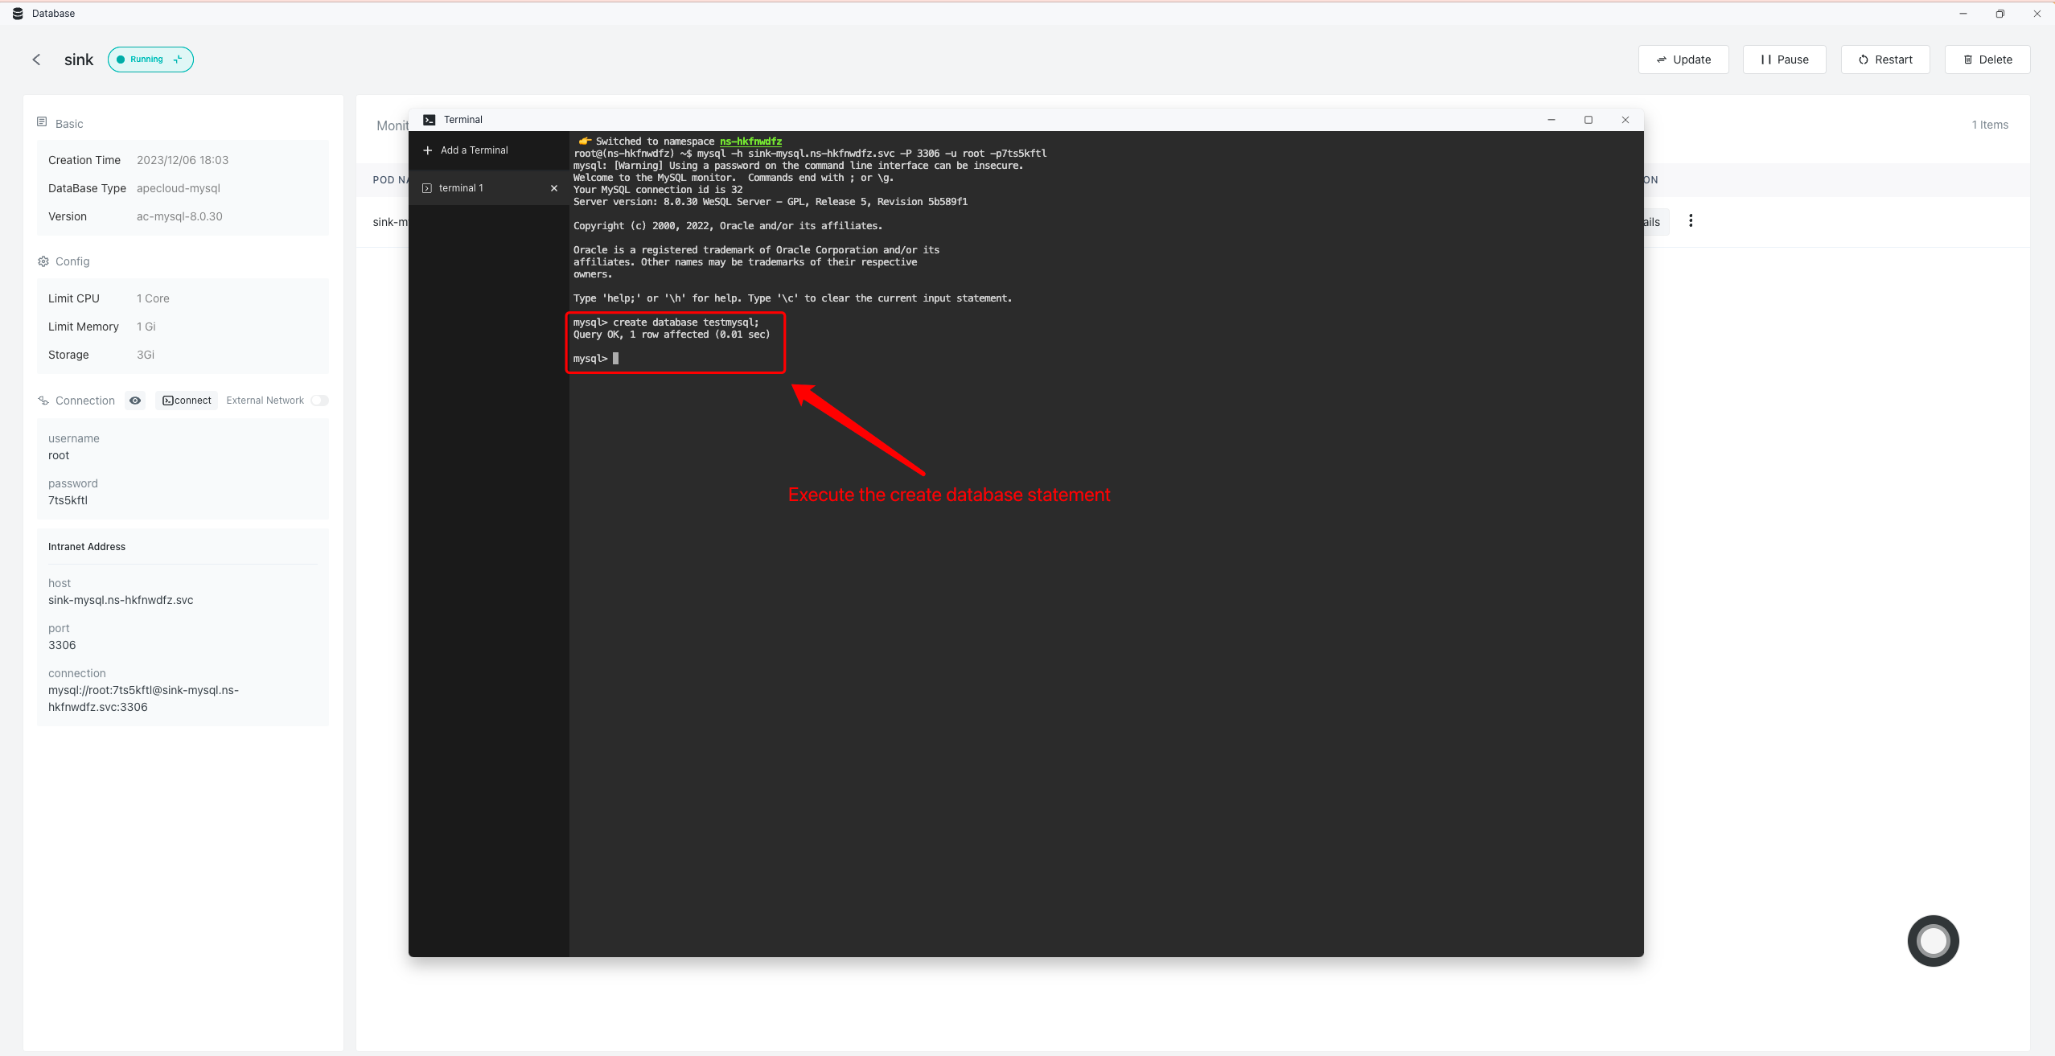The image size is (2055, 1056).
Task: Restart the sink database
Action: (1885, 60)
